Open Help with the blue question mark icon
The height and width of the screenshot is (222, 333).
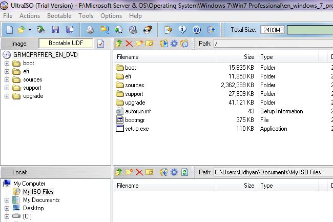(x=197, y=30)
